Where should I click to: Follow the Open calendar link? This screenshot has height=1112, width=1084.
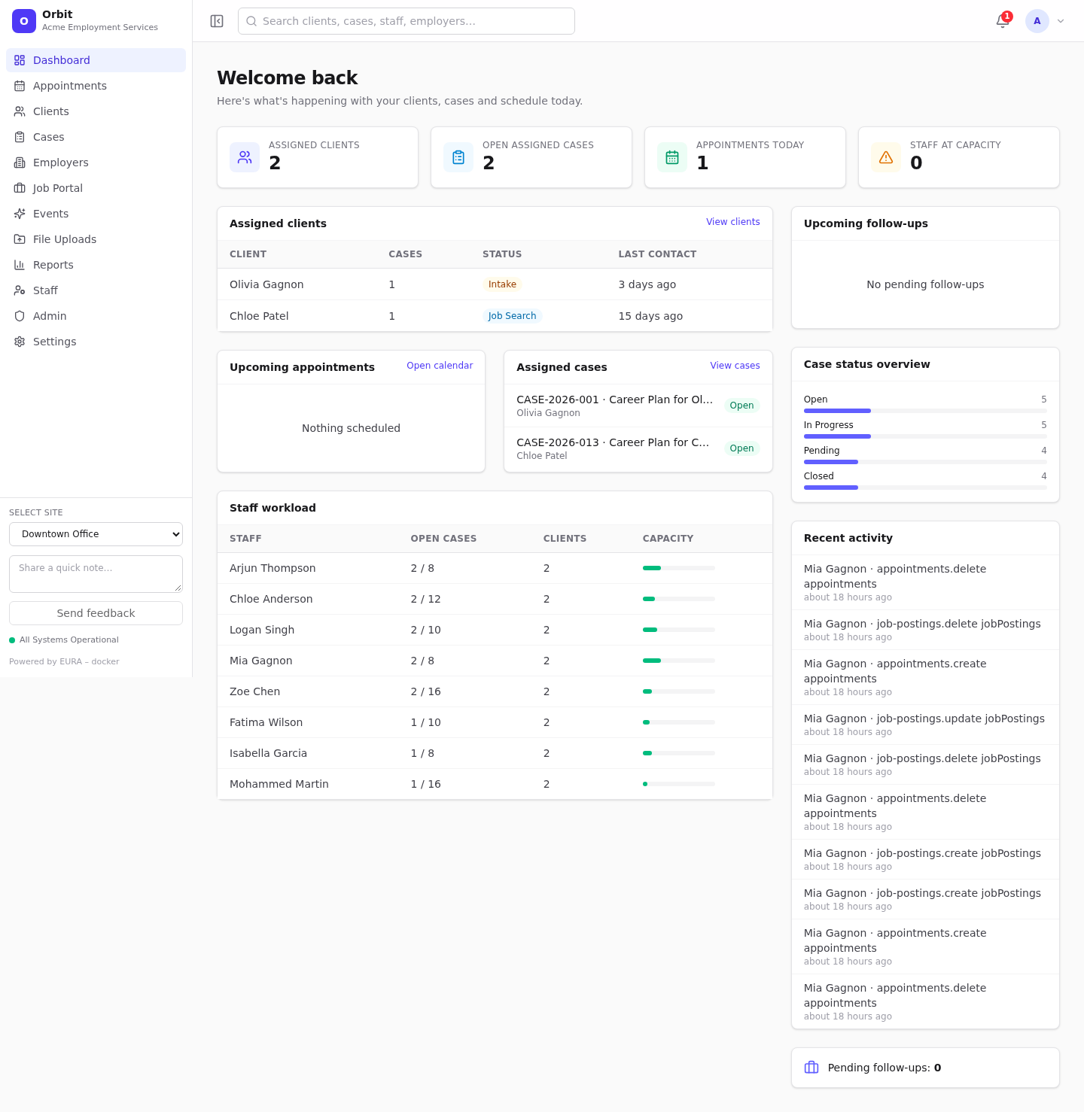pos(440,366)
